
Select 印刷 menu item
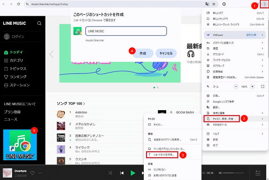point(235,96)
